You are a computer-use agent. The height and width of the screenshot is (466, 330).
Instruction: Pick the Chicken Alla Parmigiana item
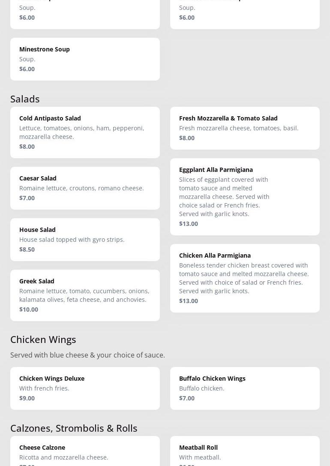pyautogui.click(x=245, y=278)
